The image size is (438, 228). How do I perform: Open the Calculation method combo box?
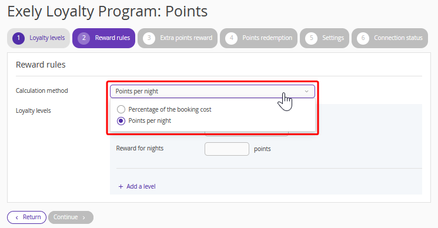[x=212, y=91]
